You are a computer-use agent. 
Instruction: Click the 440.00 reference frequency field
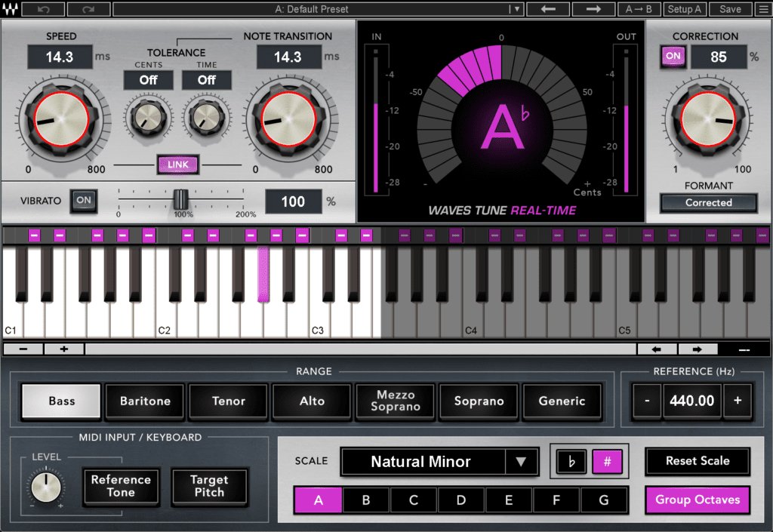tap(691, 401)
